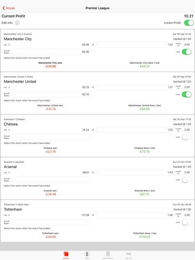Enable the Laid switch for Chelsea
The height and width of the screenshot is (260, 195).
coord(187,137)
